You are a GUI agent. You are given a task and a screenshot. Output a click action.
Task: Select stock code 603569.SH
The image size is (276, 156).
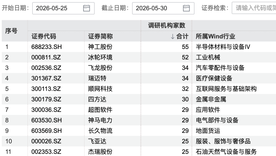pyautogui.click(x=47, y=131)
